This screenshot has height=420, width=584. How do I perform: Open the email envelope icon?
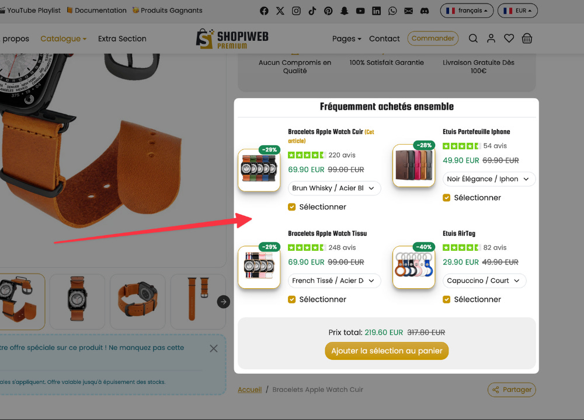409,10
